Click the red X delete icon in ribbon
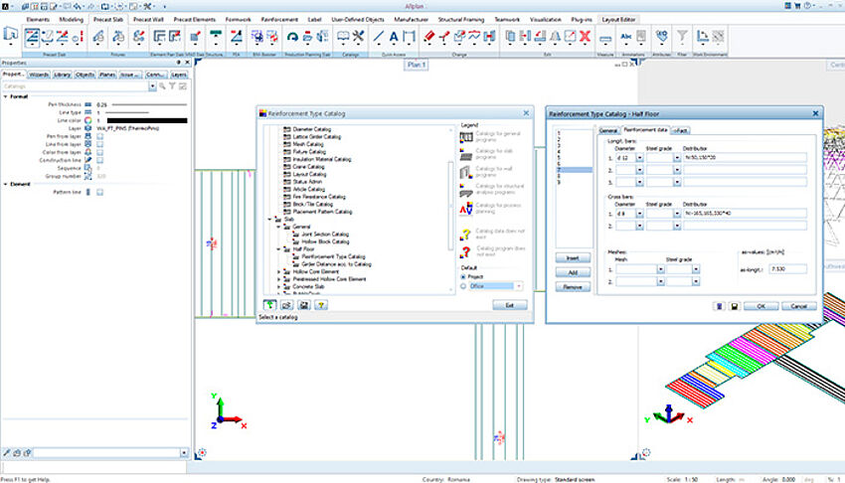Viewport: 845px width, 483px height. point(585,38)
